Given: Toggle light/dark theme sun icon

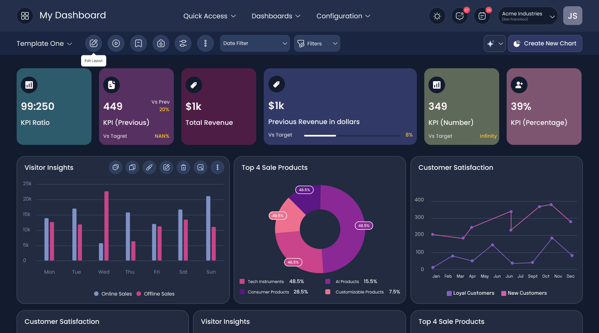Looking at the screenshot, I should click(437, 16).
